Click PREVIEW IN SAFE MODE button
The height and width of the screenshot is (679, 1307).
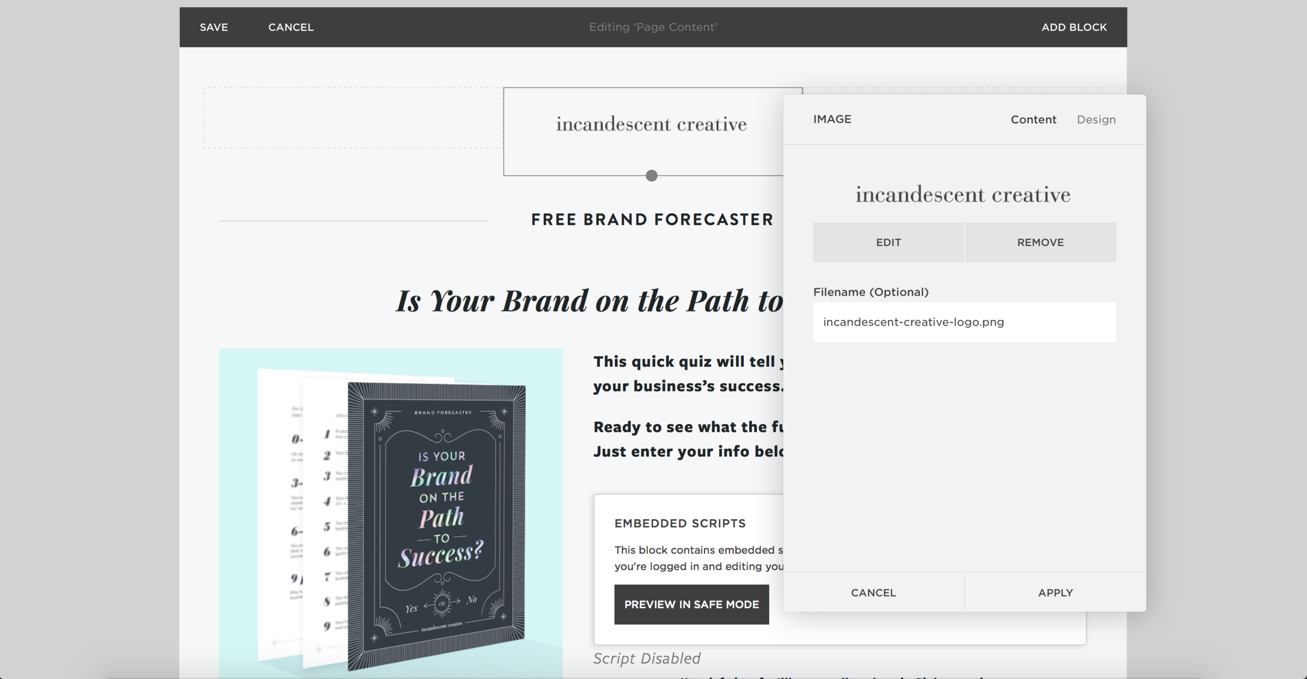point(691,605)
